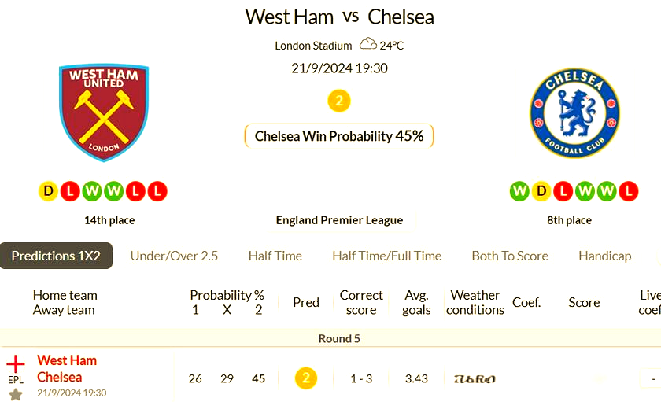Viewport: 661px width, 402px height.
Task: Click Chelsea's first green W form badge
Action: tap(519, 191)
